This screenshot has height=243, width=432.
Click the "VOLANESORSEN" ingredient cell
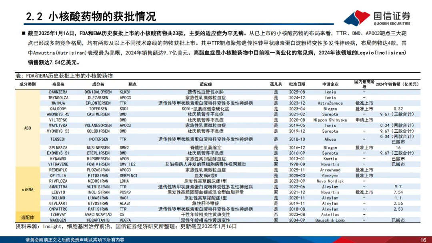(98, 125)
